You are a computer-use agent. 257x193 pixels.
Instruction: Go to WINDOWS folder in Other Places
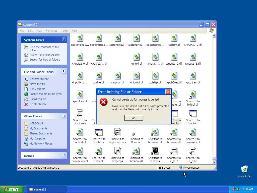pyautogui.click(x=36, y=123)
